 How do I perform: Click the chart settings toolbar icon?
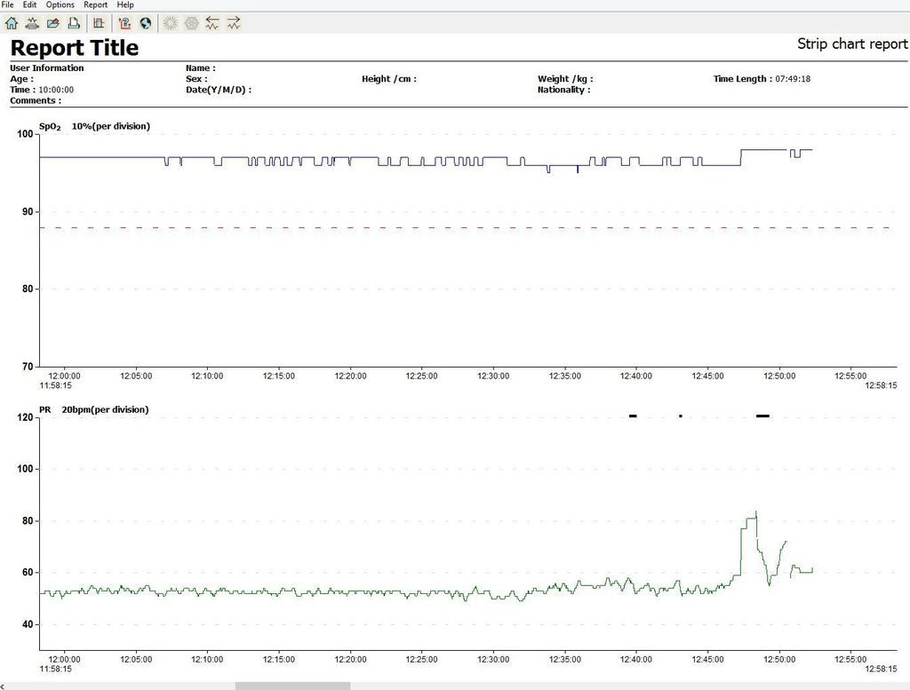99,23
